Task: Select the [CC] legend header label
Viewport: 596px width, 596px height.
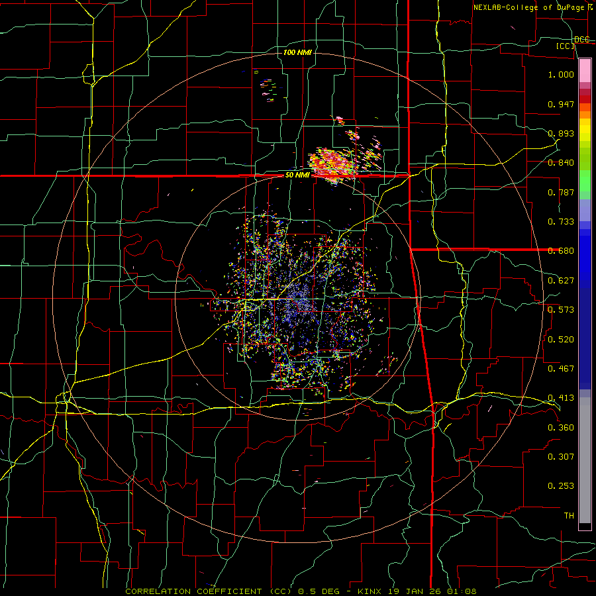Action: point(566,46)
